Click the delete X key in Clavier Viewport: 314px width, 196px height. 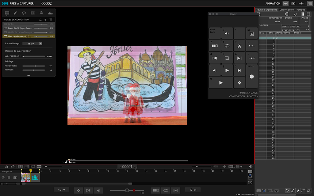point(252,33)
